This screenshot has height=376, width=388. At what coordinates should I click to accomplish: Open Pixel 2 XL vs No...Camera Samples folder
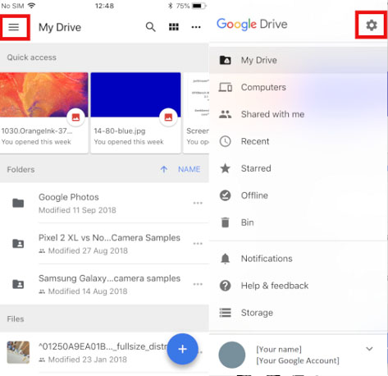(109, 237)
